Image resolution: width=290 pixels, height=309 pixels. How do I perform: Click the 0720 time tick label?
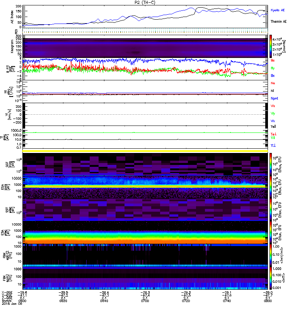[186, 301]
